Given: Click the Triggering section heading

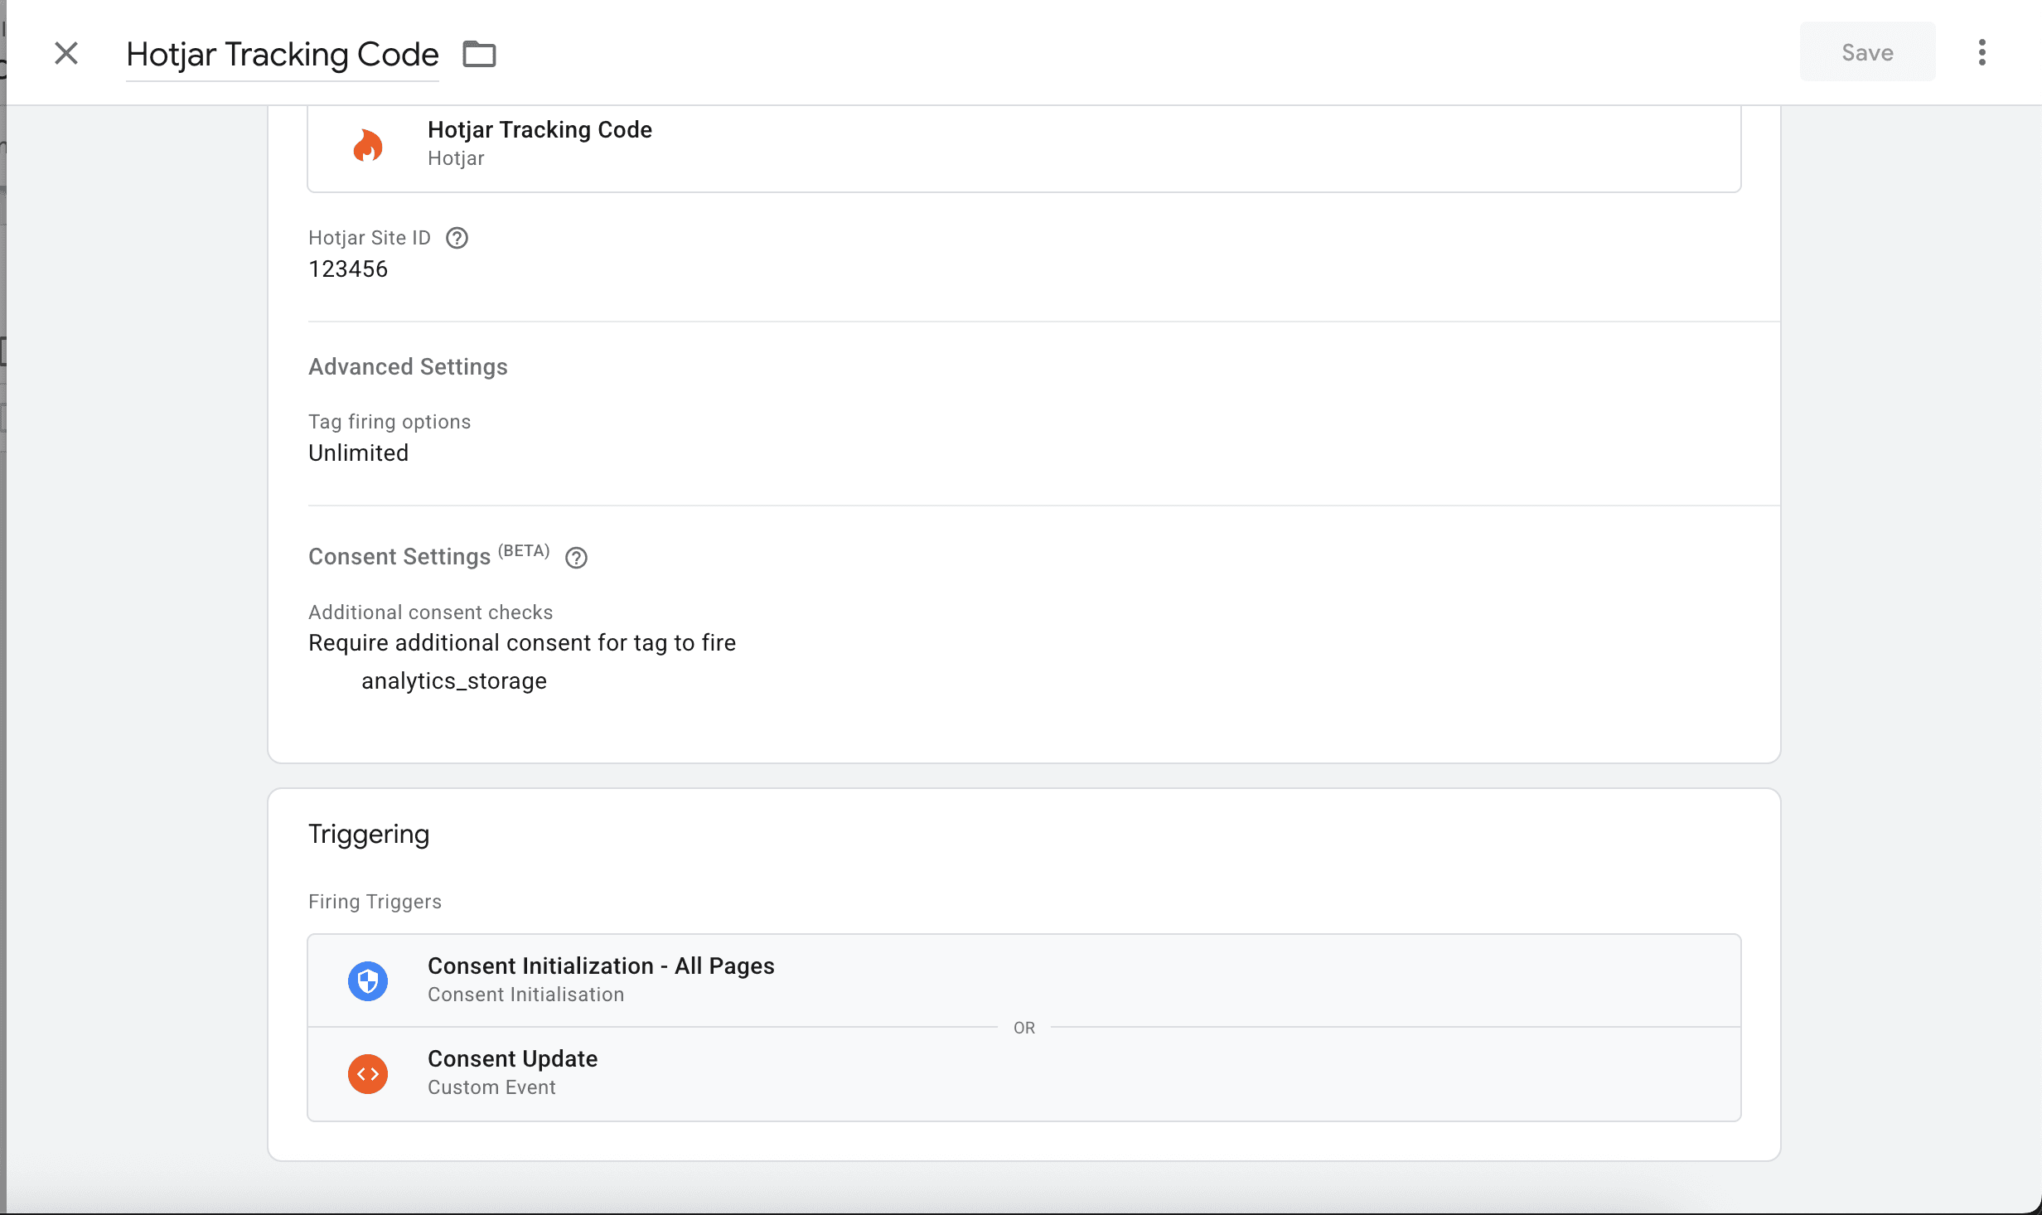Looking at the screenshot, I should tap(369, 835).
